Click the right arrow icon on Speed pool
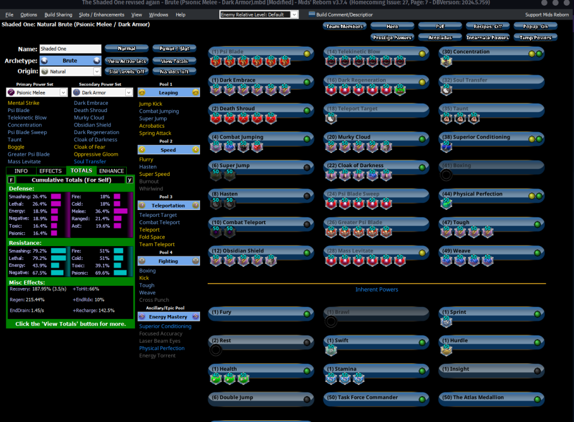The height and width of the screenshot is (422, 574). pyautogui.click(x=196, y=149)
